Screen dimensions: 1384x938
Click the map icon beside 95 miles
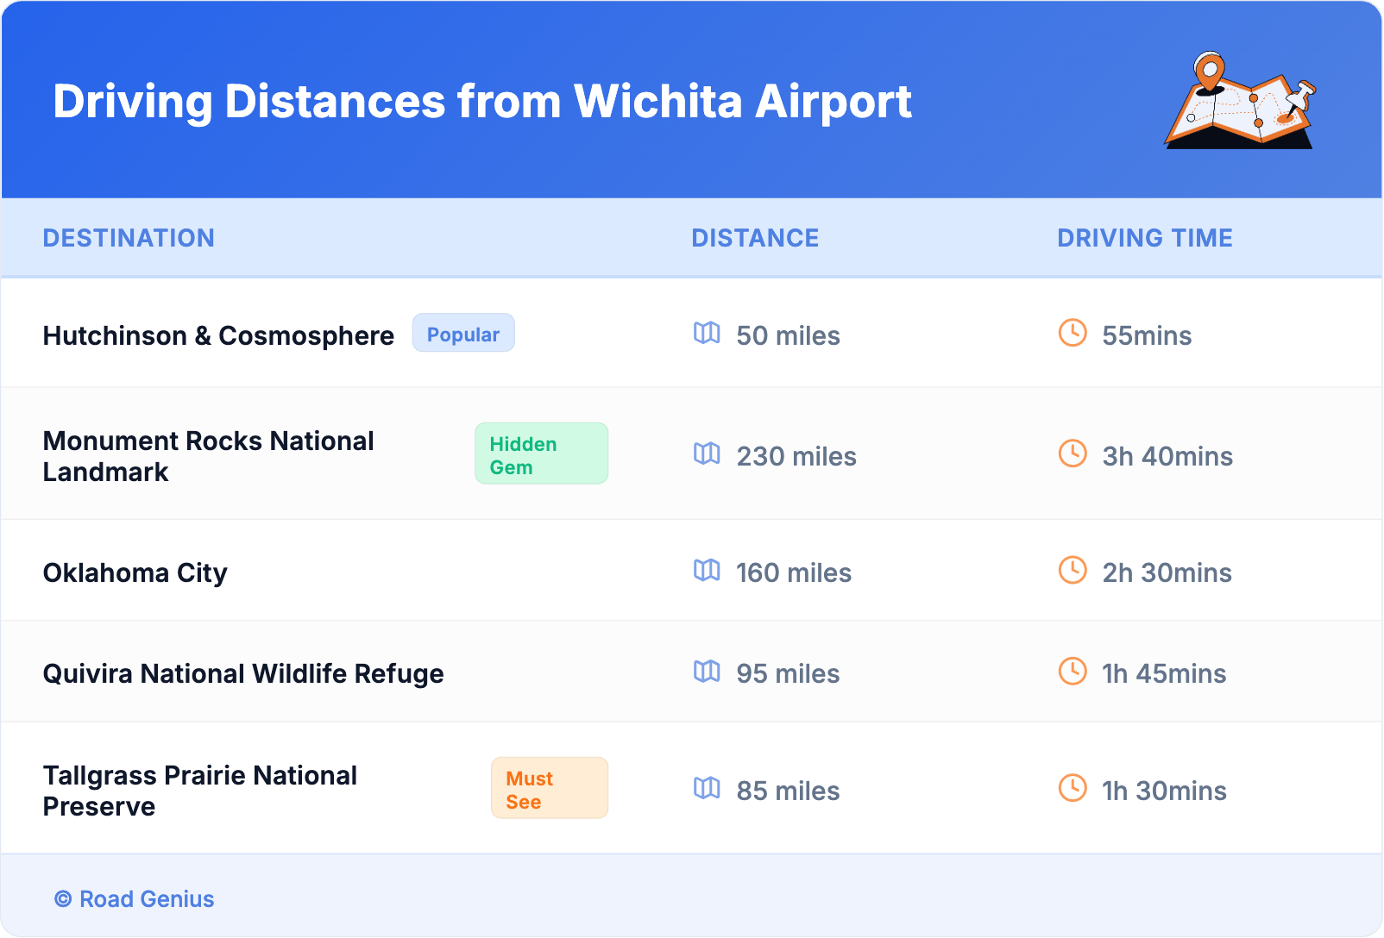coord(707,671)
